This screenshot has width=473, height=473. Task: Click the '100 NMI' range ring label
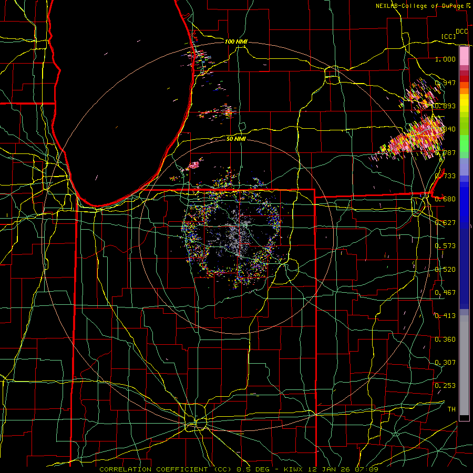235,42
